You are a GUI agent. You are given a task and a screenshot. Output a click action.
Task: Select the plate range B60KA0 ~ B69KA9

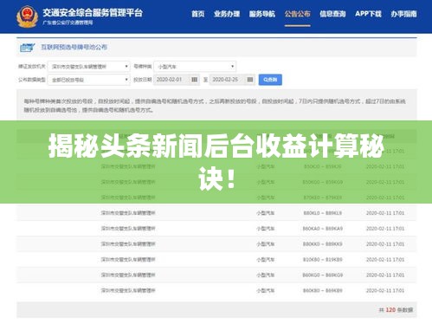coord(322,229)
